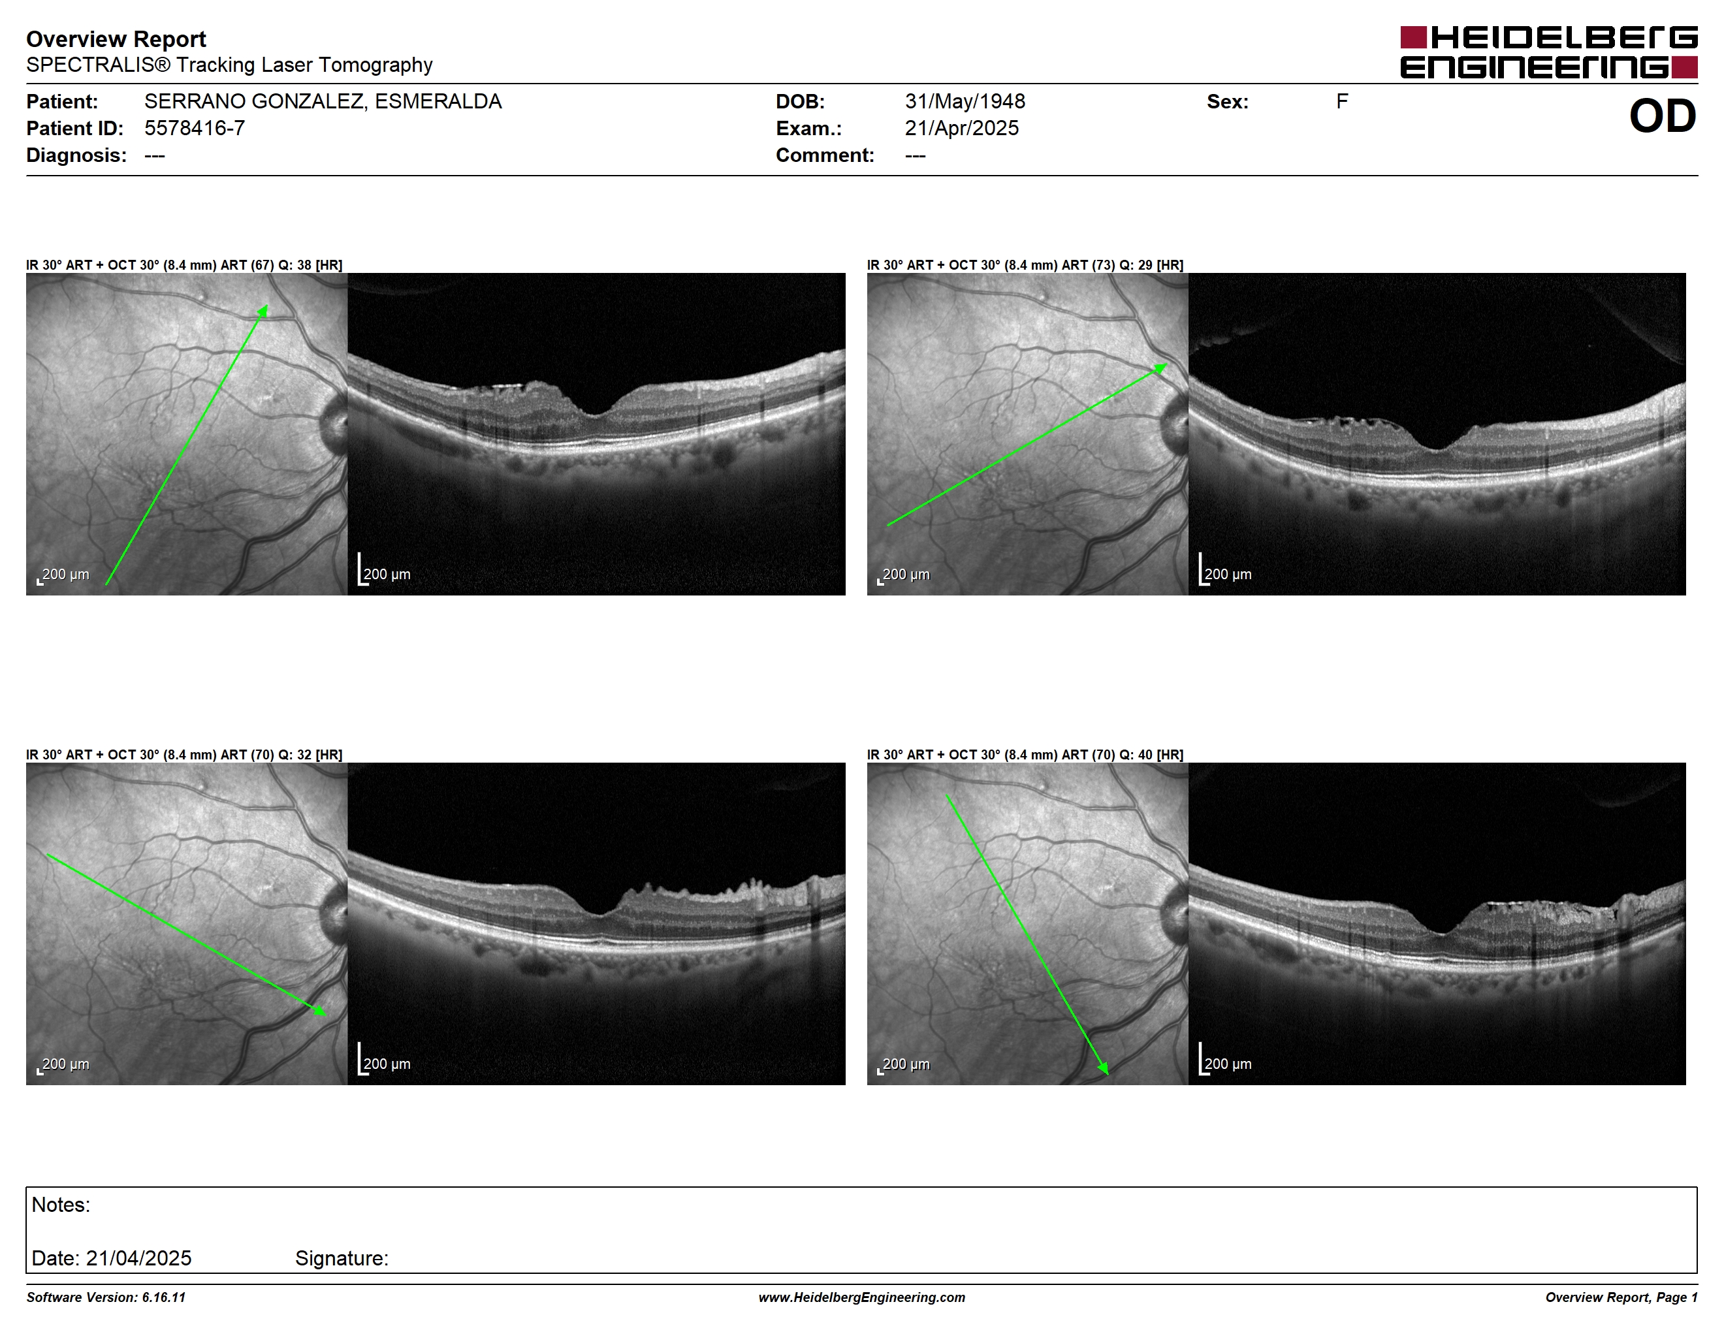Click 200 µm scale bar in Q: 38 OCT scan
The height and width of the screenshot is (1332, 1724).
click(x=385, y=570)
